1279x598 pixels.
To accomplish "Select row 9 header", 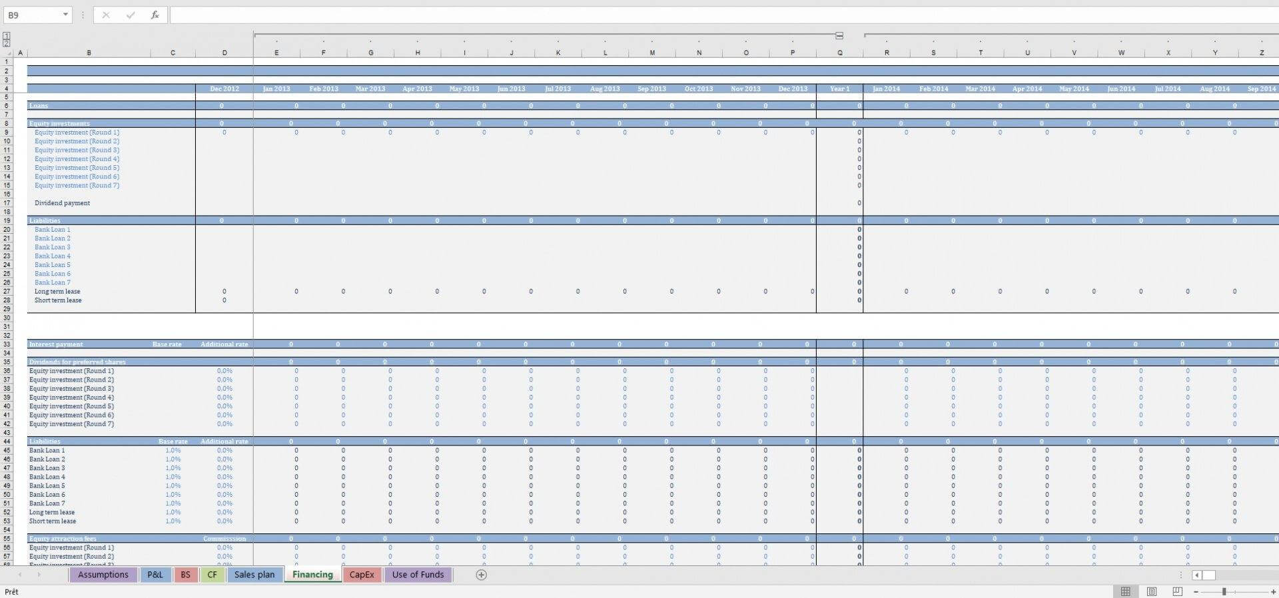I will pos(7,132).
